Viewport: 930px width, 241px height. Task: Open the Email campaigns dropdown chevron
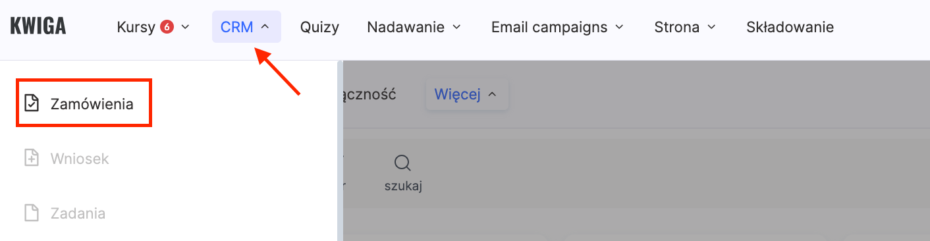click(619, 27)
